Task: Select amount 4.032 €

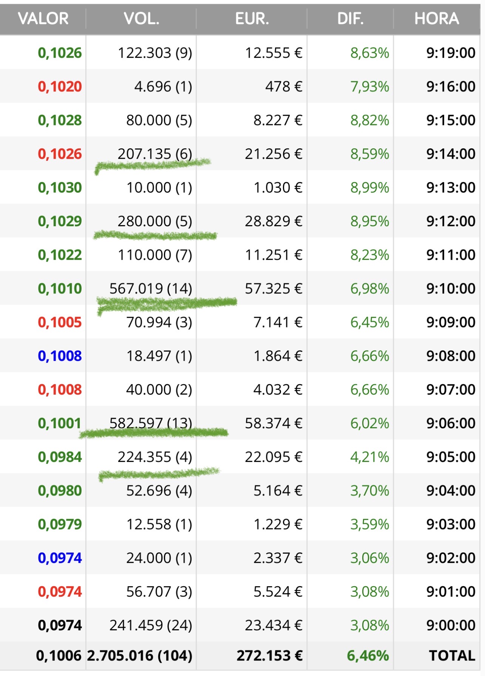Action: [x=278, y=389]
